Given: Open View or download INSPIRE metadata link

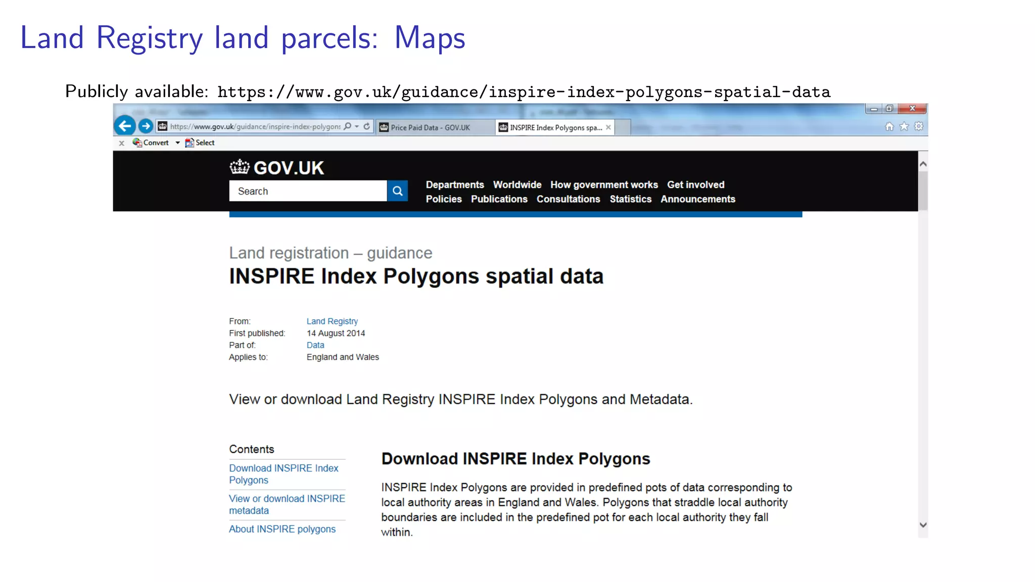Looking at the screenshot, I should (x=287, y=504).
